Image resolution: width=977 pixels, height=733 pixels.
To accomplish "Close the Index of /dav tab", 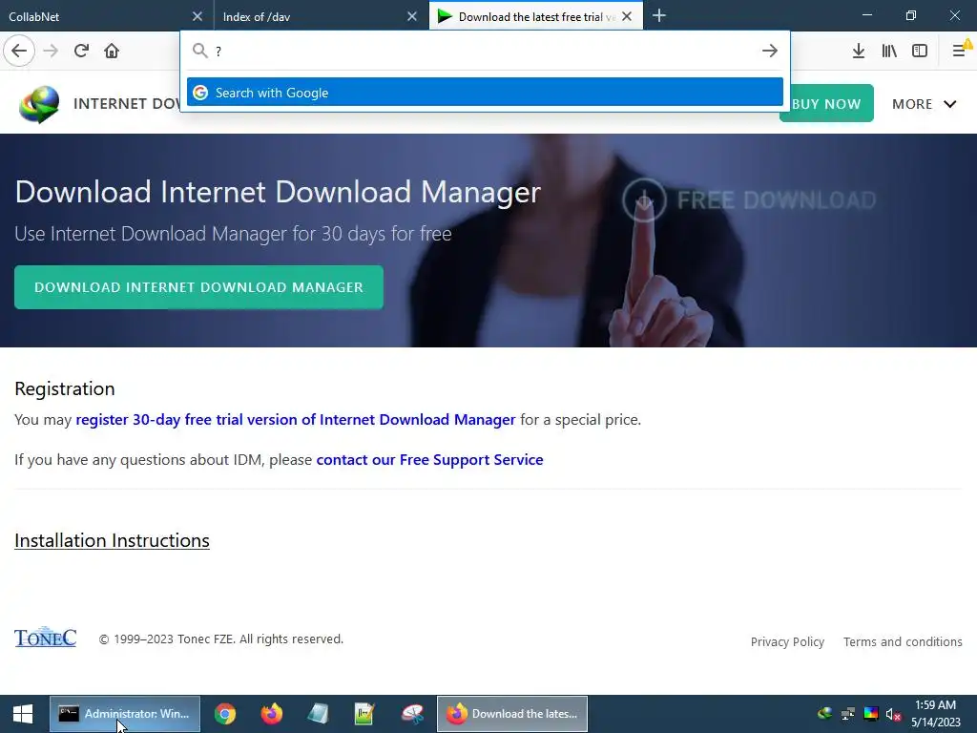I will [412, 16].
